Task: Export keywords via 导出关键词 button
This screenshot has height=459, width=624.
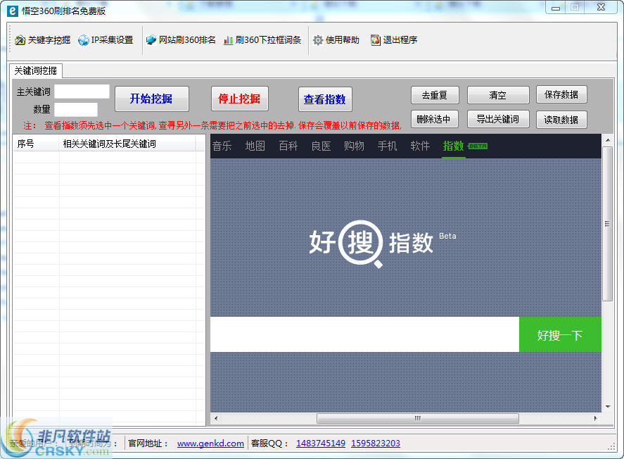Action: pyautogui.click(x=498, y=119)
